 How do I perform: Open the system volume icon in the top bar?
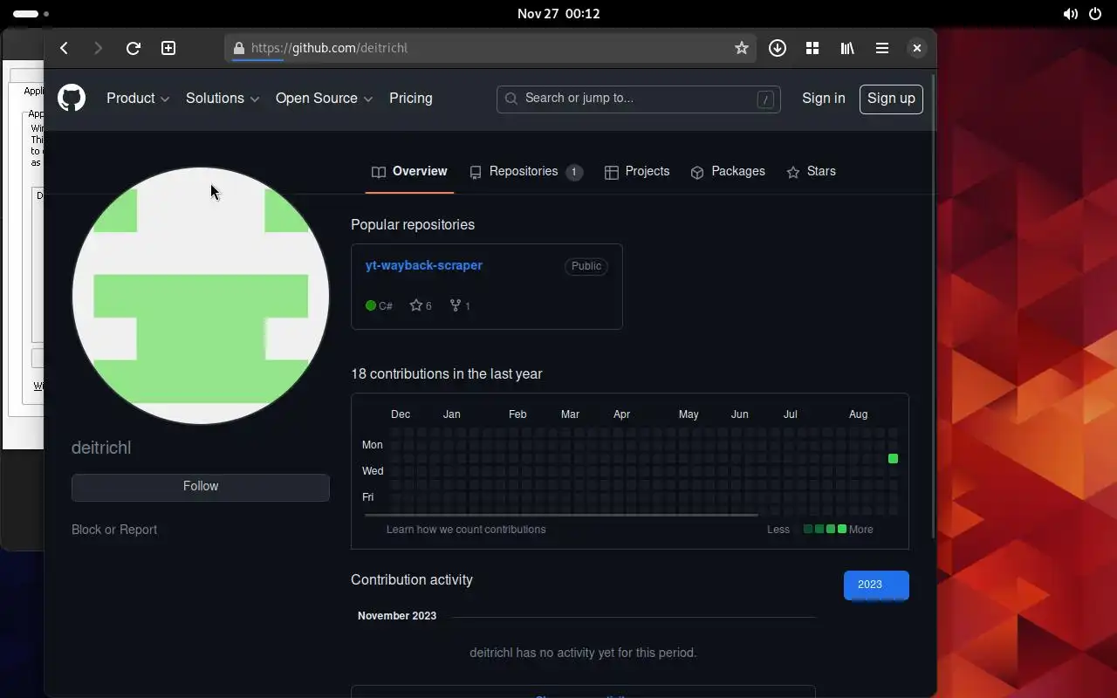click(x=1070, y=14)
